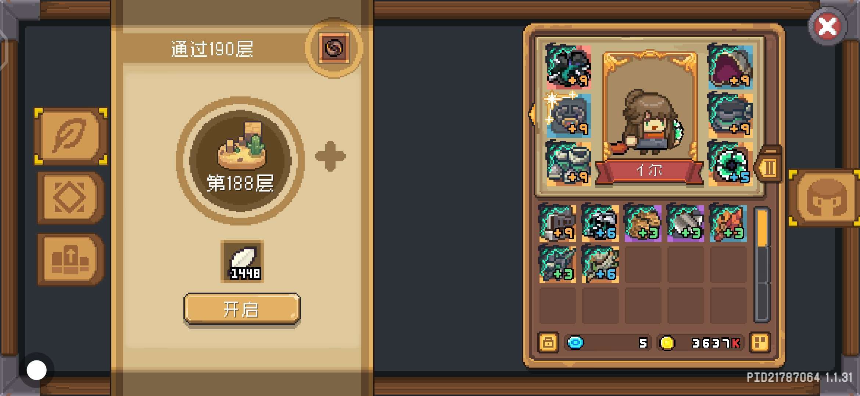Tap the swirl reward icon for floor 190
Screen dimensions: 860x396
[x=334, y=48]
